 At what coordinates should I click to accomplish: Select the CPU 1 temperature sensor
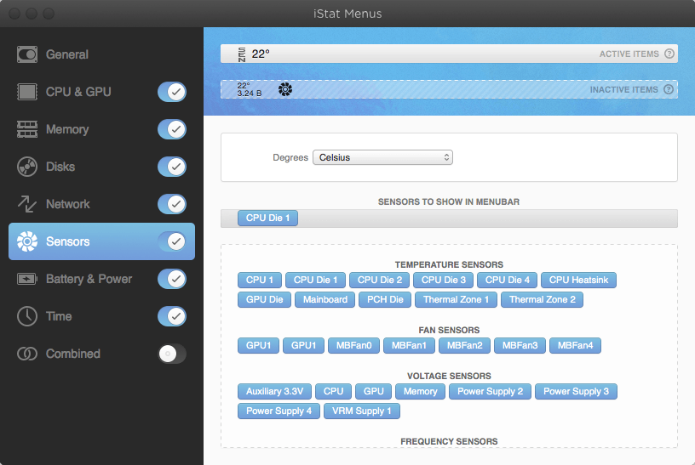[x=260, y=280]
